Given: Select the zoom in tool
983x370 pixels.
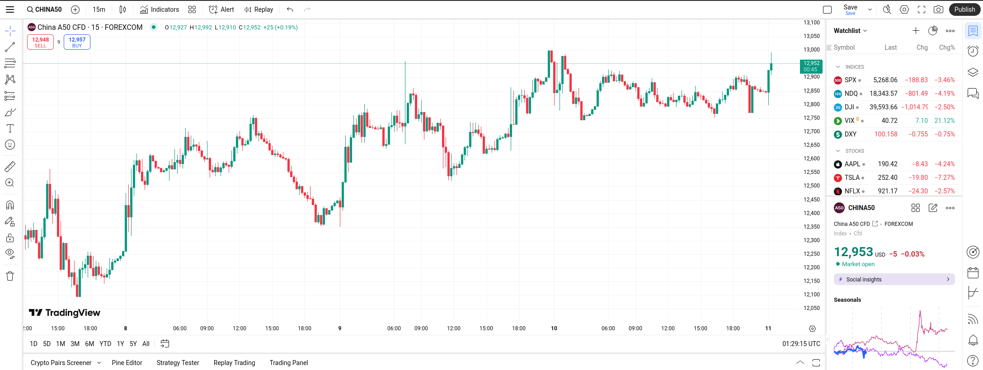Looking at the screenshot, I should (x=10, y=183).
